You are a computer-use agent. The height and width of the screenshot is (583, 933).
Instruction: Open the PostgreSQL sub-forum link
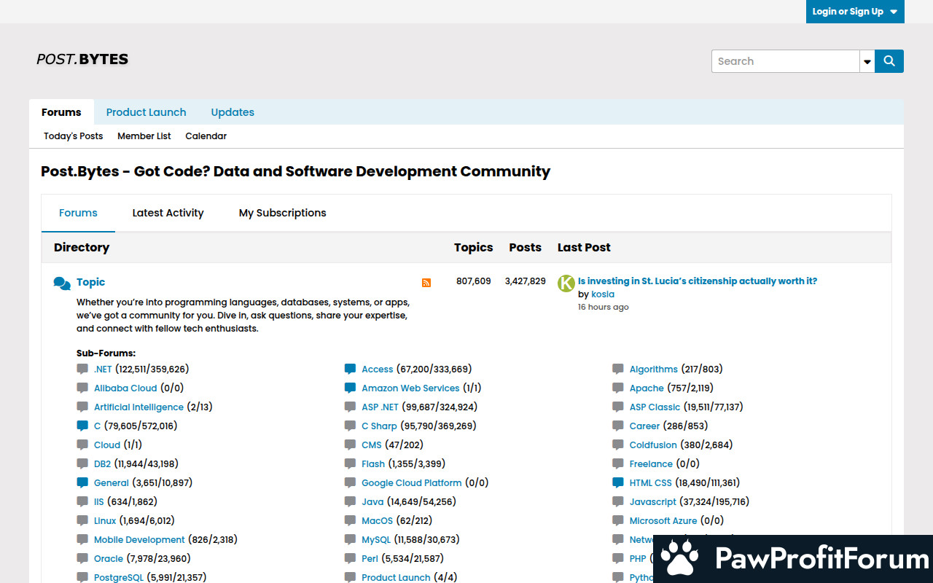(119, 577)
